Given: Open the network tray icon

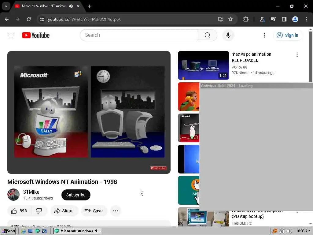Looking at the screenshot, I should click(282, 231).
